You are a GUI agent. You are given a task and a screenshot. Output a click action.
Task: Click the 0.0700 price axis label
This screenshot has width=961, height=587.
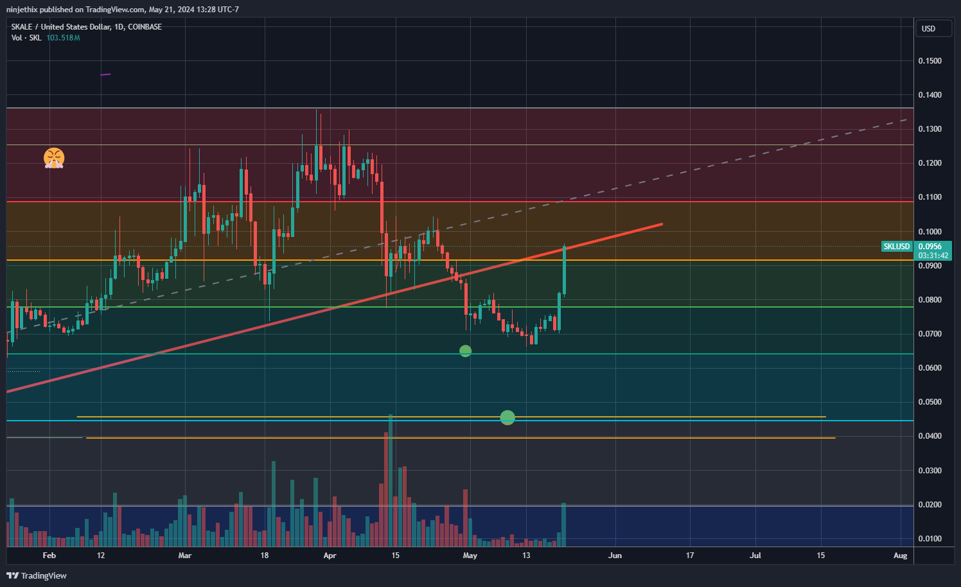pos(930,334)
